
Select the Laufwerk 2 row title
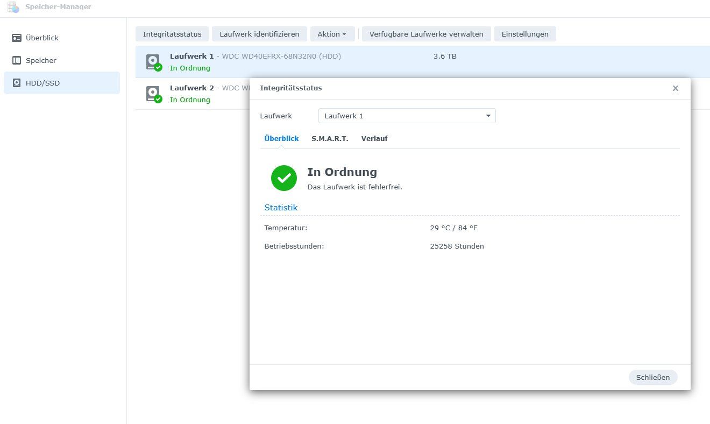coord(191,88)
